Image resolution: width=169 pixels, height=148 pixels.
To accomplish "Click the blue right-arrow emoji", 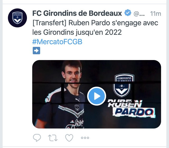I will point(36,51).
